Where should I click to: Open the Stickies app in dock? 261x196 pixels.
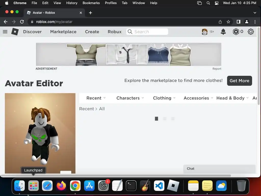207,186
